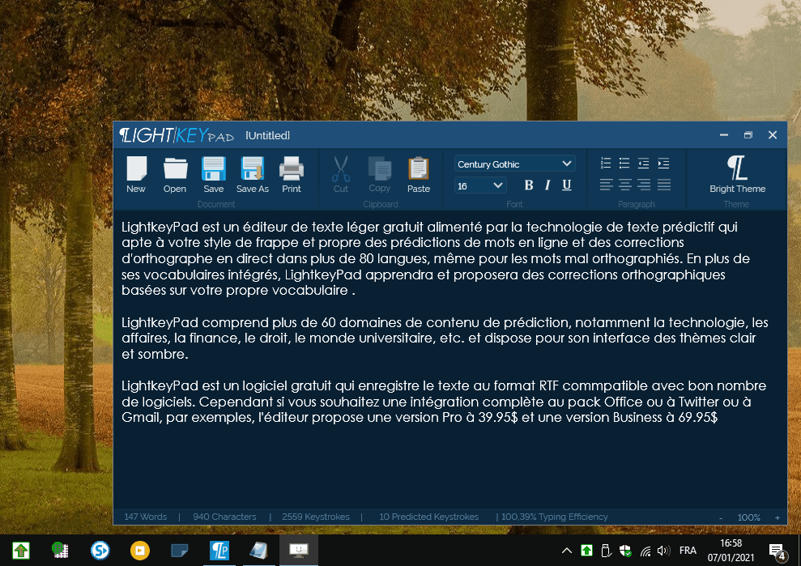801x566 pixels.
Task: Open the FRA language input selector
Action: [x=688, y=550]
